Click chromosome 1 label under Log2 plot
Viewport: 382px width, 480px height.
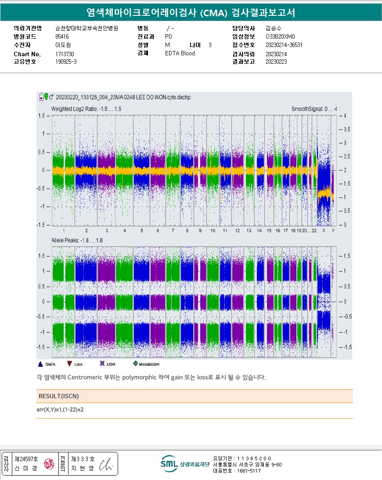64,231
